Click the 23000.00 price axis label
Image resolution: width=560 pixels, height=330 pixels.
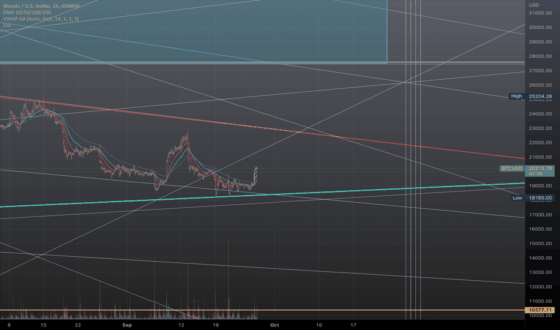click(x=540, y=128)
